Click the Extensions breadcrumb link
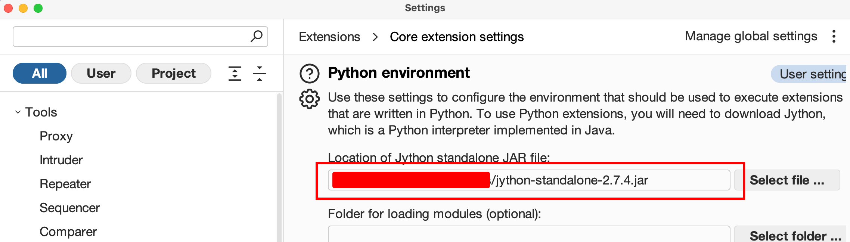 point(329,37)
